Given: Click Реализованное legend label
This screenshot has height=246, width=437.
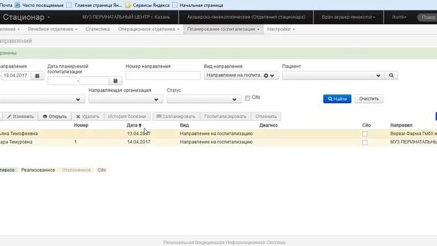Looking at the screenshot, I should (38, 170).
